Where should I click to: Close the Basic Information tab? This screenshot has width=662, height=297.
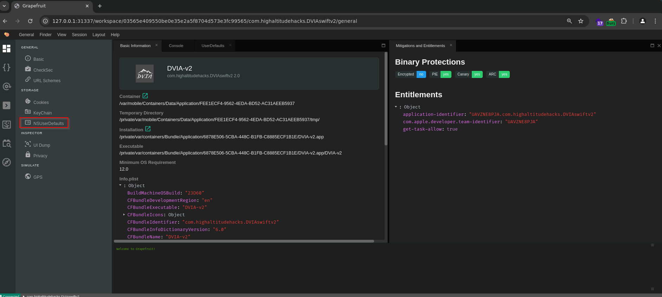[156, 45]
